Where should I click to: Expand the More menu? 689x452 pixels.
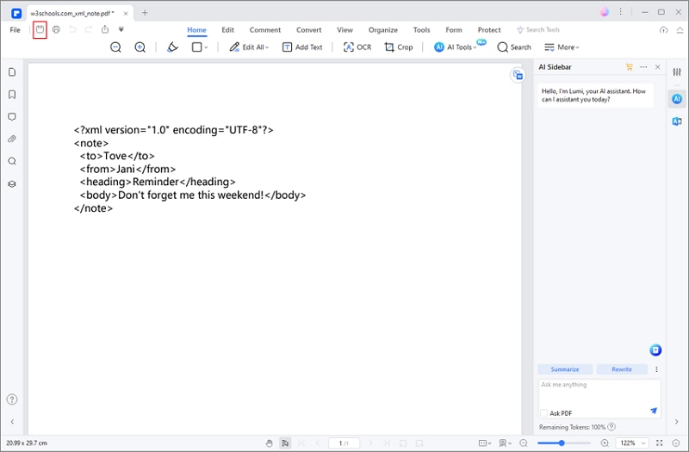(x=562, y=47)
